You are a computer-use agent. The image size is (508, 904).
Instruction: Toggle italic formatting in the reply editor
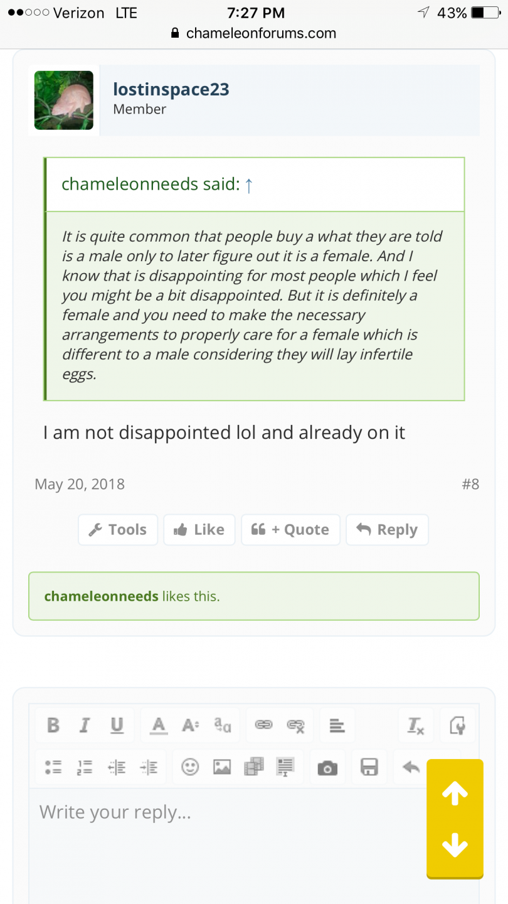[x=84, y=726]
